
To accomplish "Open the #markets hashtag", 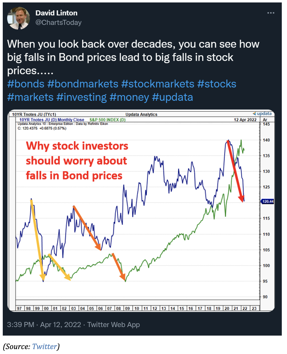I will click(30, 97).
